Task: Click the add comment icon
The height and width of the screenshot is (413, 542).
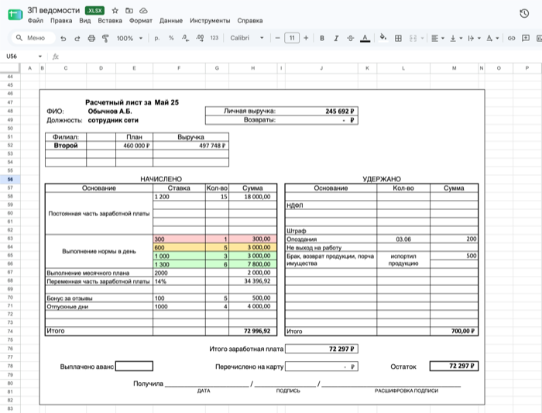Action: point(526,38)
